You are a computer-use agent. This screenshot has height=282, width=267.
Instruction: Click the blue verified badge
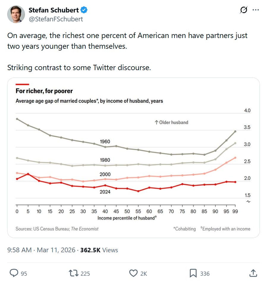[x=84, y=10]
